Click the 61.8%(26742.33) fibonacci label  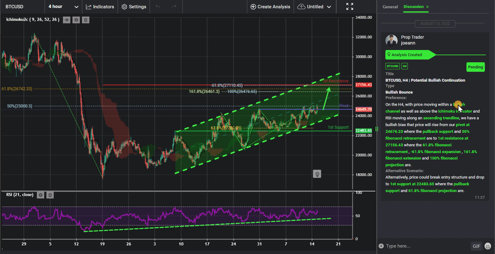coord(17,89)
